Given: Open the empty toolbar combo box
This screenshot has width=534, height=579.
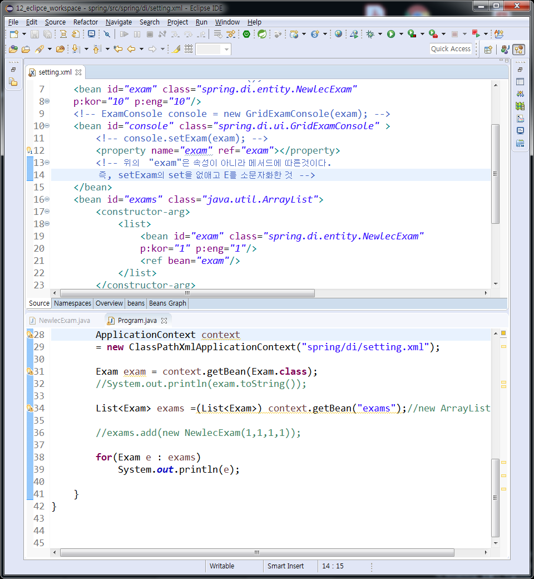Looking at the screenshot, I should pos(214,49).
